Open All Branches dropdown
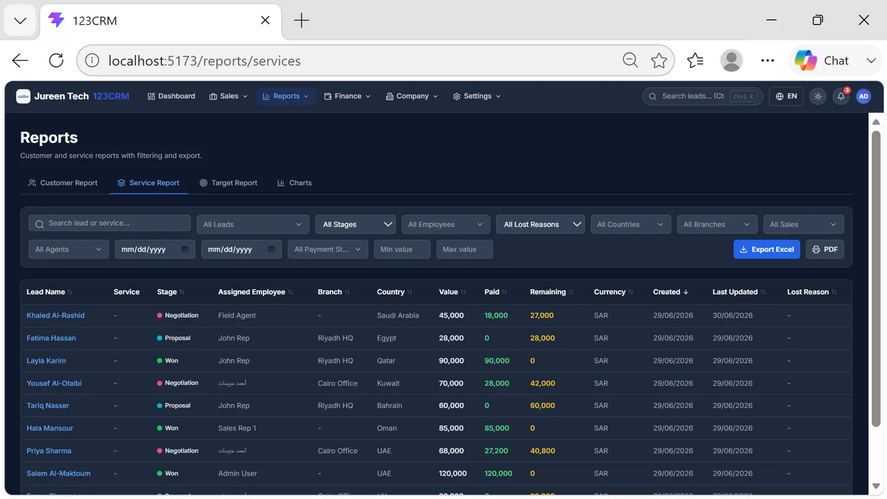887x499 pixels. click(717, 224)
